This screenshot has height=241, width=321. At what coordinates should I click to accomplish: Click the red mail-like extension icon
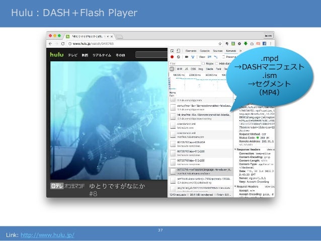tap(258, 44)
